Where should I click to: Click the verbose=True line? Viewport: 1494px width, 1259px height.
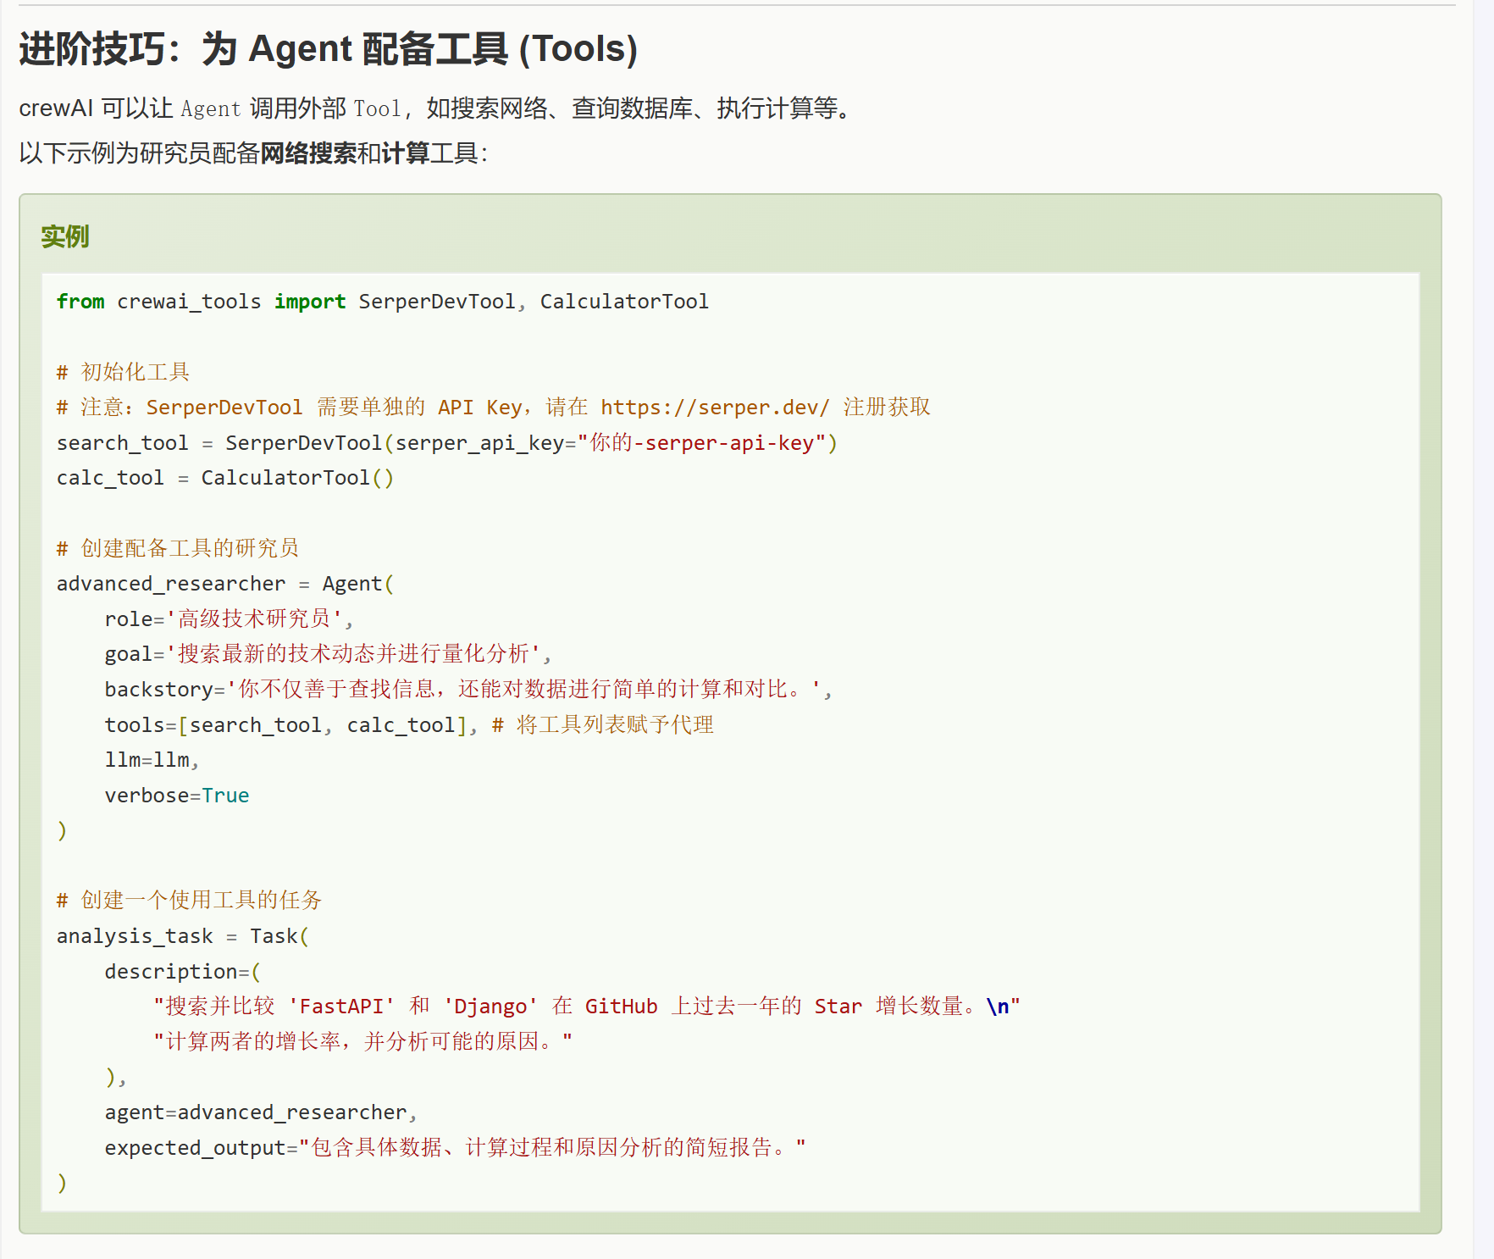177,796
